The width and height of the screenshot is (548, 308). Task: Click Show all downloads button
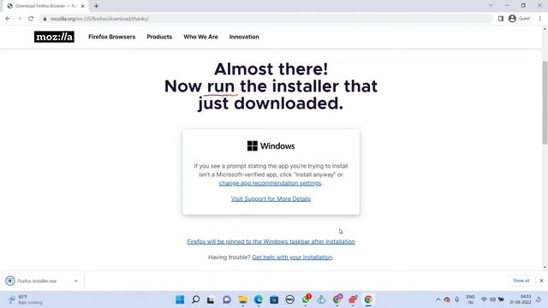[521, 281]
